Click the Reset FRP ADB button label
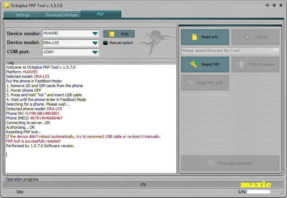 click(x=210, y=83)
